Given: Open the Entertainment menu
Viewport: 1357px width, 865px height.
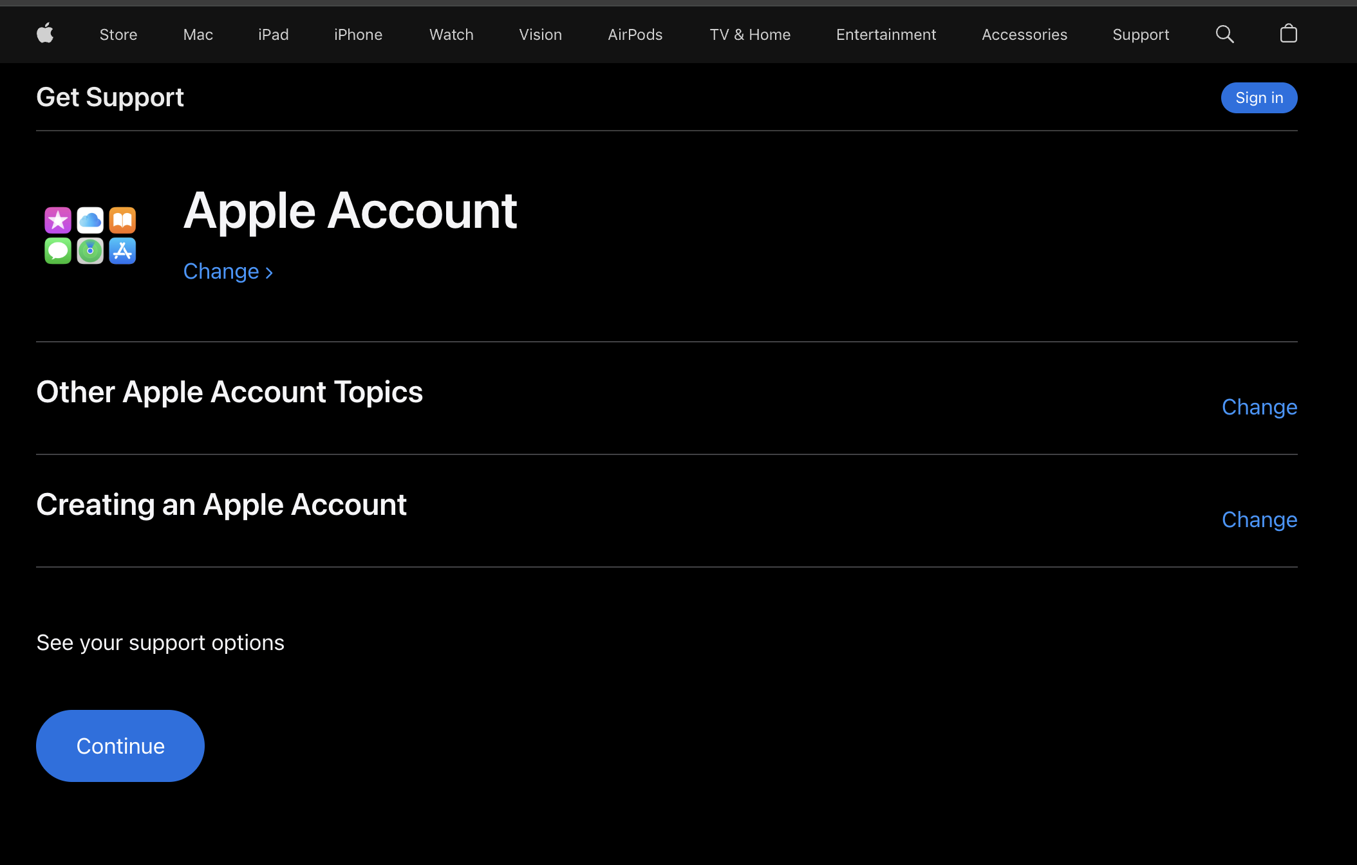Looking at the screenshot, I should 886,35.
